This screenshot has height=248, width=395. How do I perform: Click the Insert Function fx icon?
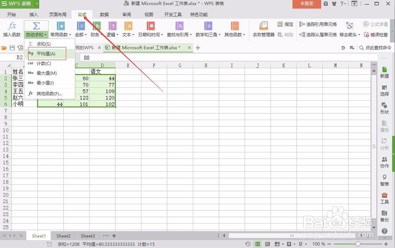point(12,26)
